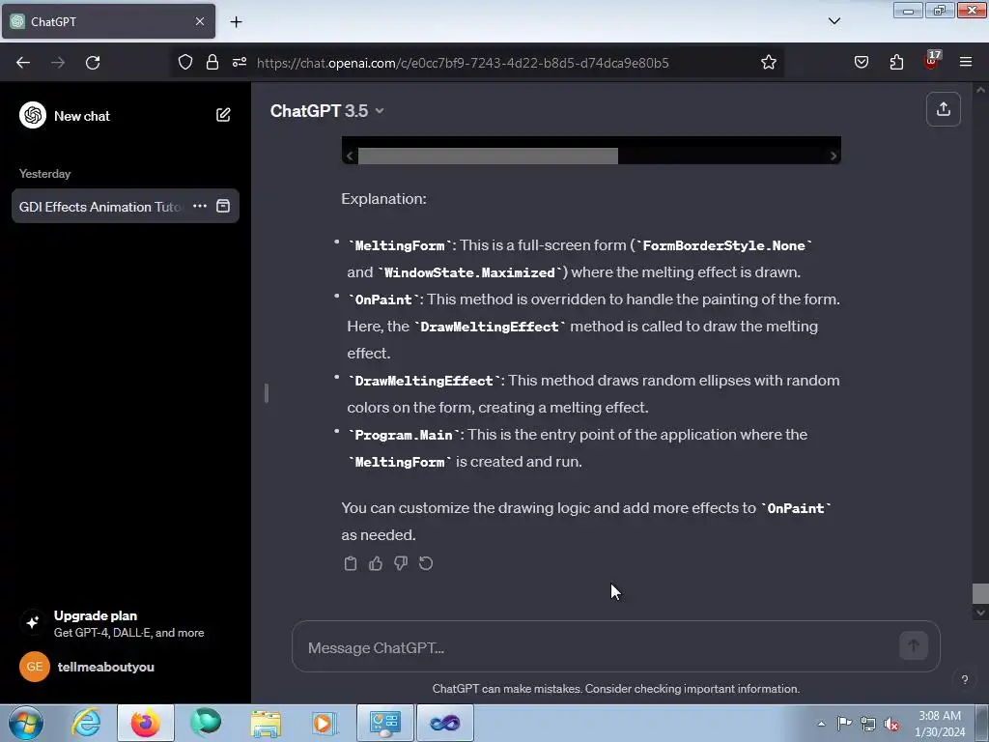The image size is (989, 742).
Task: Click the page vertical scrollbar thumb
Action: 980,593
